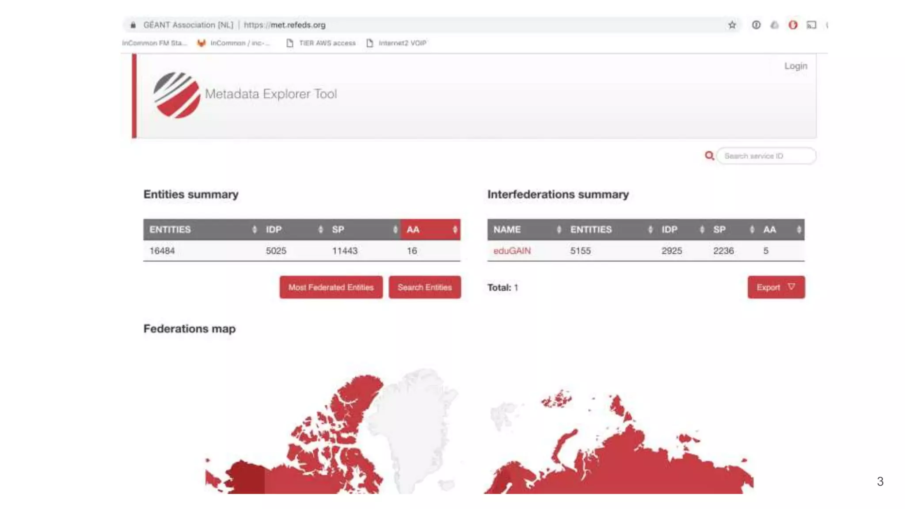
Task: Open the InCommon GitLab bookmark
Action: [x=234, y=43]
